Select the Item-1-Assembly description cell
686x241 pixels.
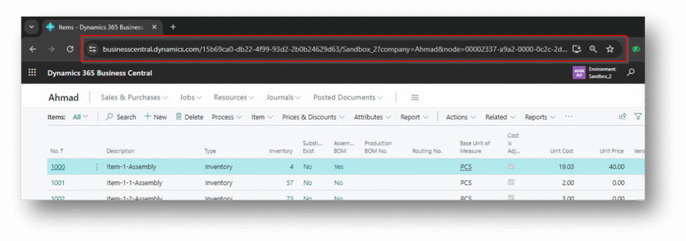click(x=131, y=166)
